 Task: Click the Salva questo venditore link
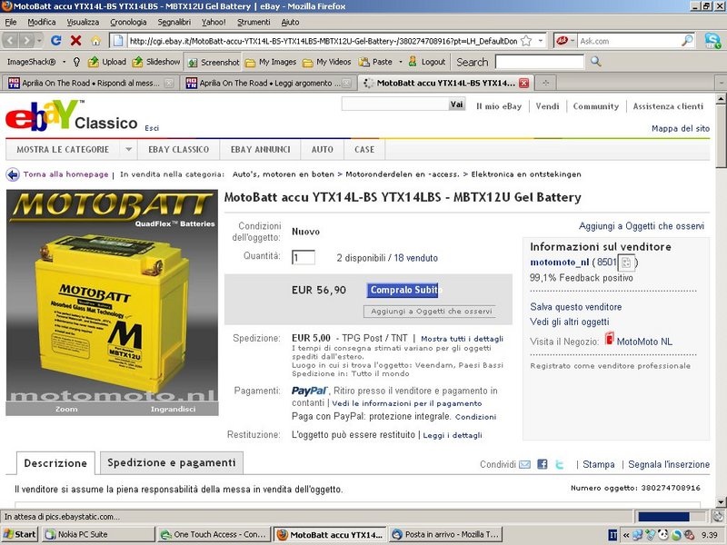[x=576, y=307]
